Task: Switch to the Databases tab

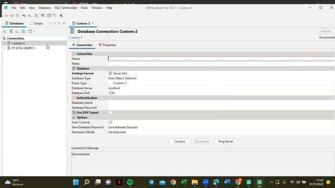Action: (x=14, y=23)
